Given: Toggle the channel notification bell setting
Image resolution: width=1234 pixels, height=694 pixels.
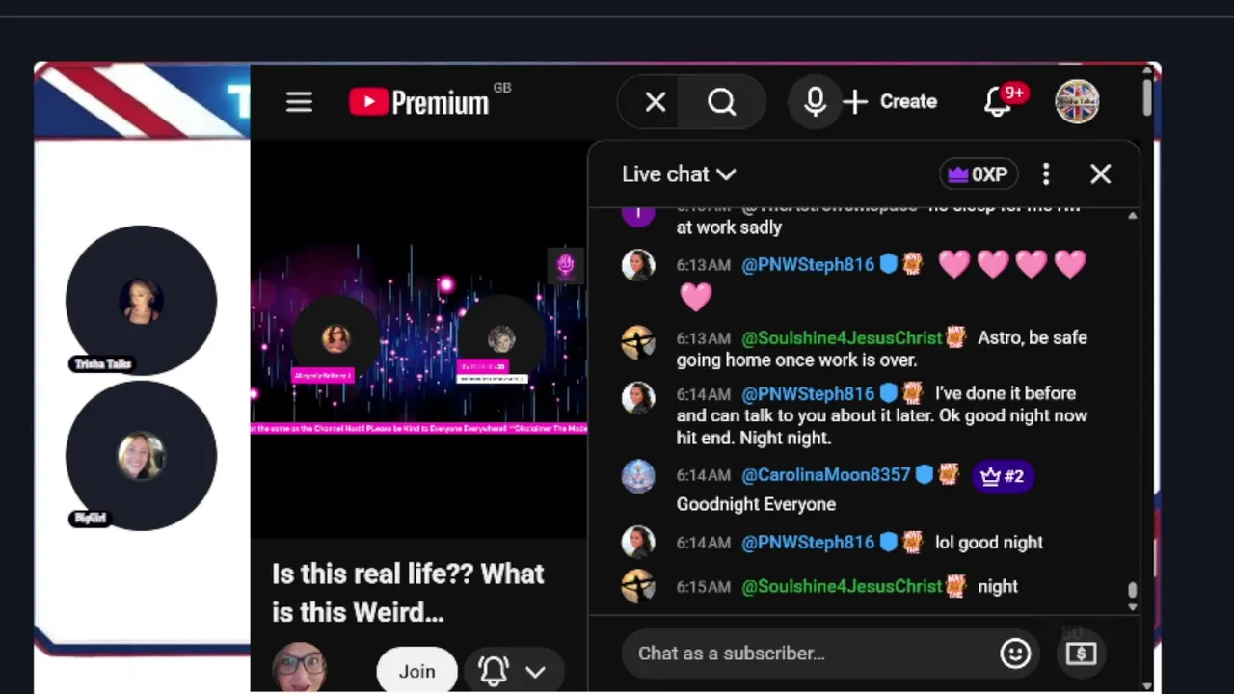Looking at the screenshot, I should (x=494, y=671).
